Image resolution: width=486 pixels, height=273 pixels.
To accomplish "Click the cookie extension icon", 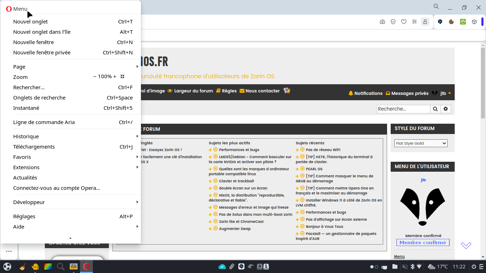I will pyautogui.click(x=451, y=22).
